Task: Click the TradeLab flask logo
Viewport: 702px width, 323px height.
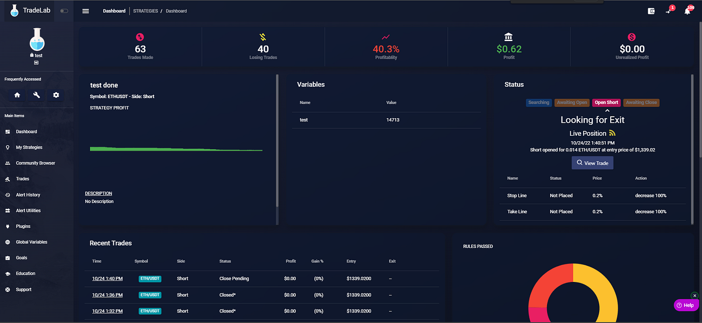Action: [x=15, y=11]
